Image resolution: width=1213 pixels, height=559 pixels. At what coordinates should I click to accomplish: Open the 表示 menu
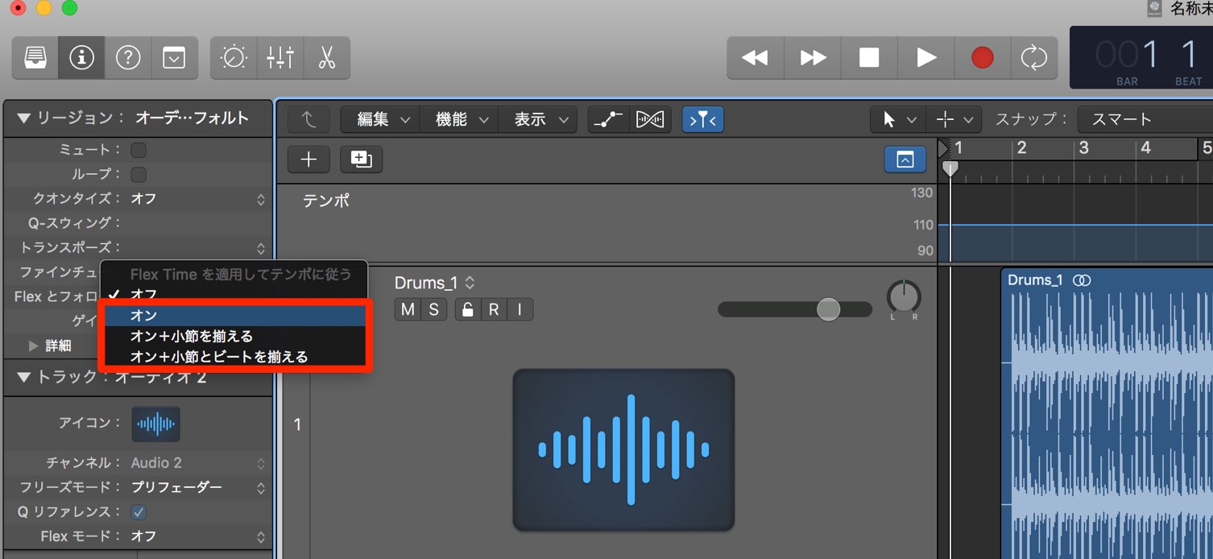[x=540, y=119]
